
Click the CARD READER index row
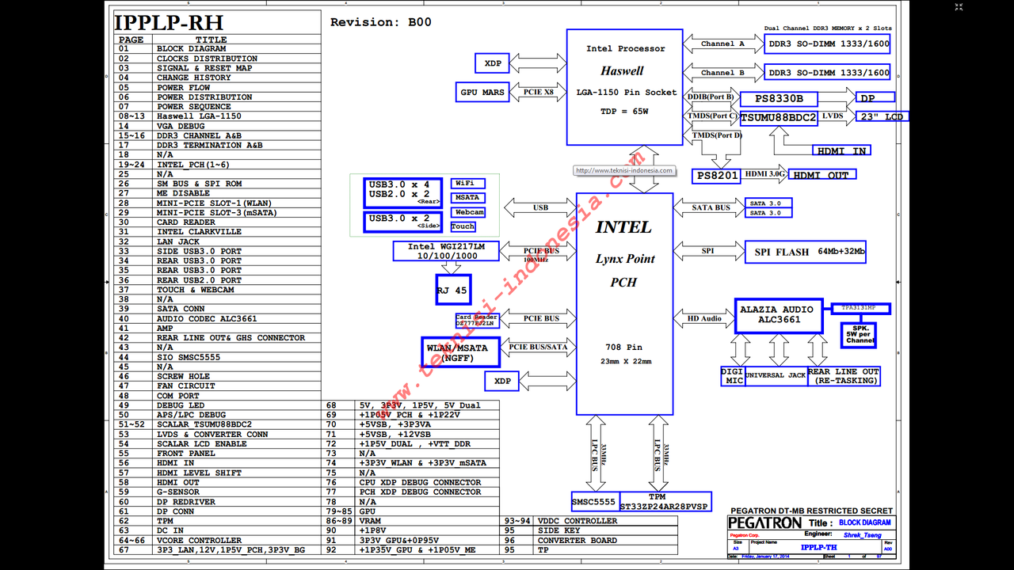point(218,222)
